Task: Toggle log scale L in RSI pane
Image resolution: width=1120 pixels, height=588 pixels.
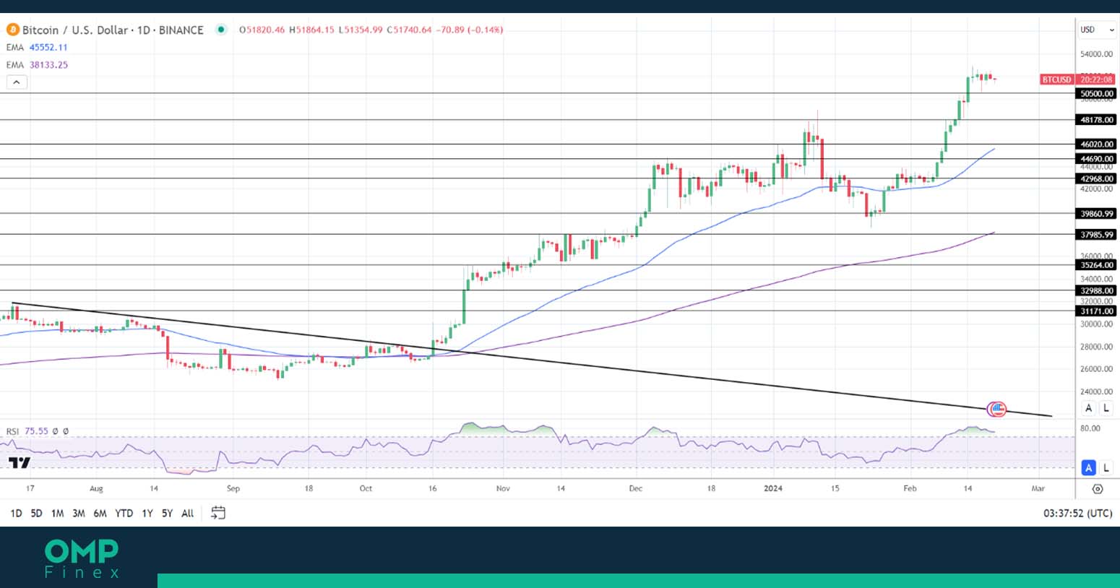Action: click(x=1106, y=467)
